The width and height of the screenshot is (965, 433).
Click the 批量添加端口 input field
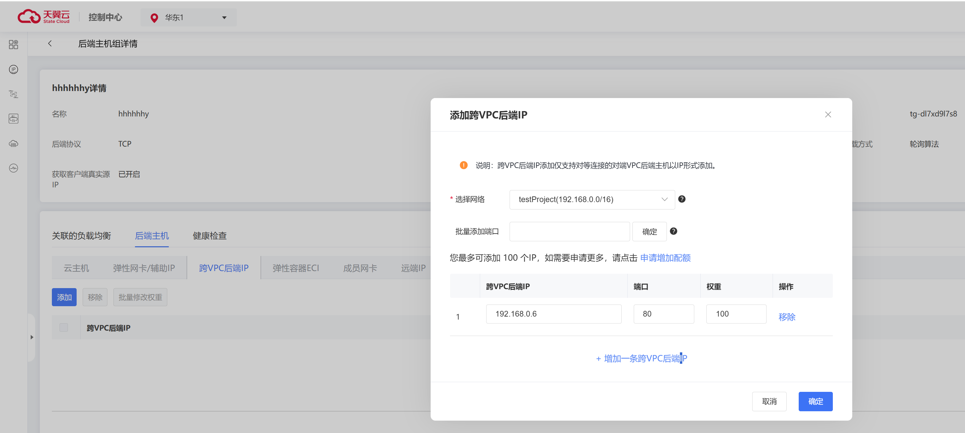569,232
